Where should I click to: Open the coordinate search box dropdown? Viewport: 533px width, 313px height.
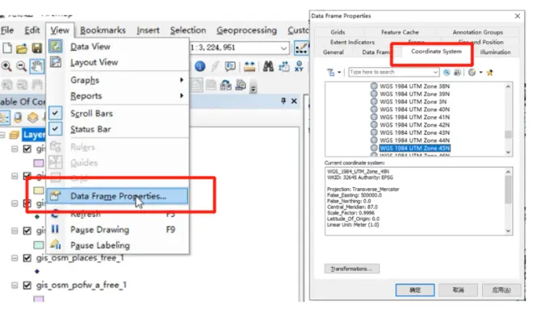[x=435, y=73]
